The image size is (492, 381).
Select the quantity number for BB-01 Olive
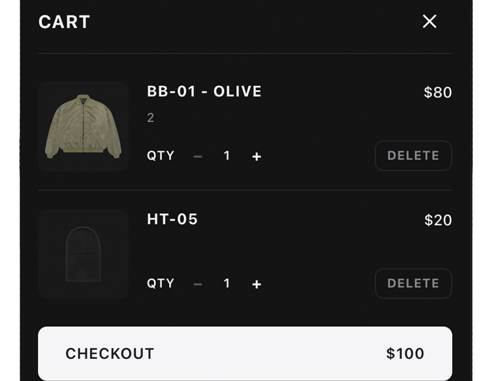227,156
